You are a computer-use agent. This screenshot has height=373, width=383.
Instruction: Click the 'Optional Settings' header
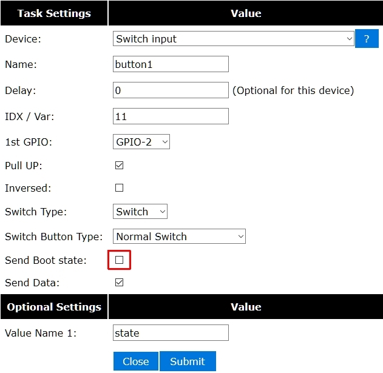point(54,307)
